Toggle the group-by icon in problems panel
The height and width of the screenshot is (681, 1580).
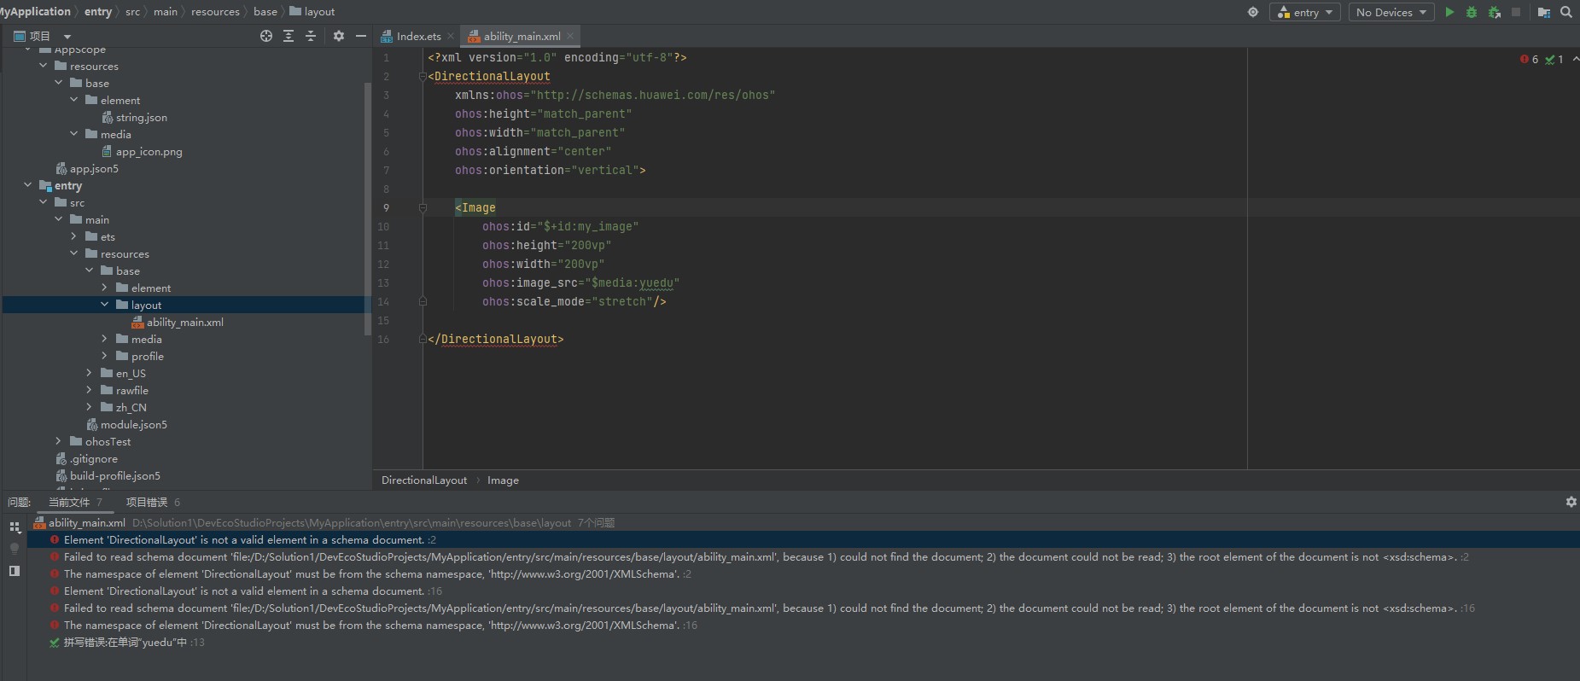coord(15,527)
